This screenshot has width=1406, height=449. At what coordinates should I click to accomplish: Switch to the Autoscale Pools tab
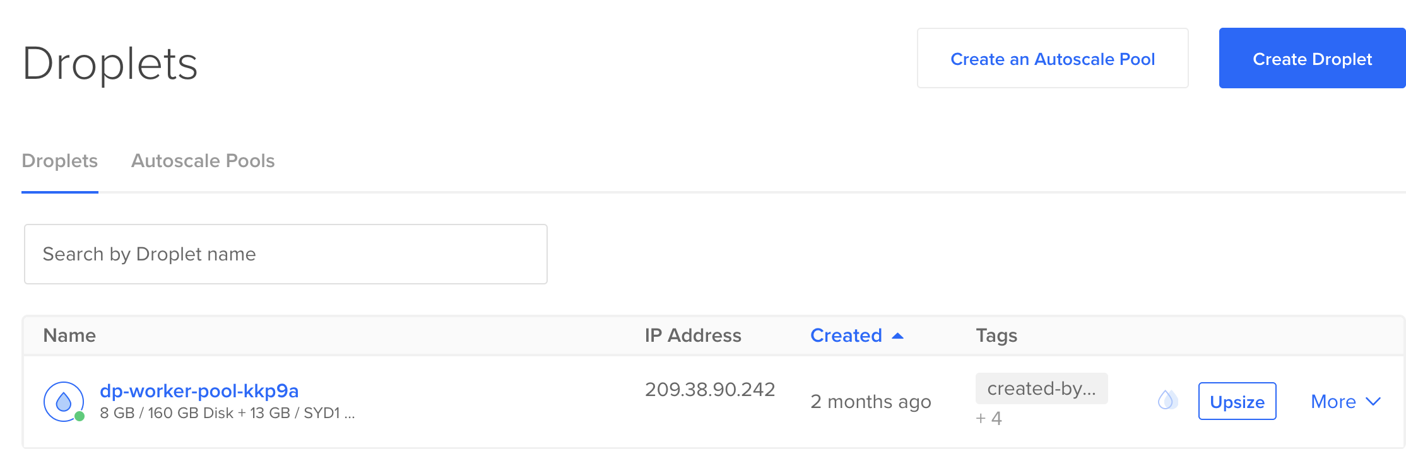(x=203, y=161)
